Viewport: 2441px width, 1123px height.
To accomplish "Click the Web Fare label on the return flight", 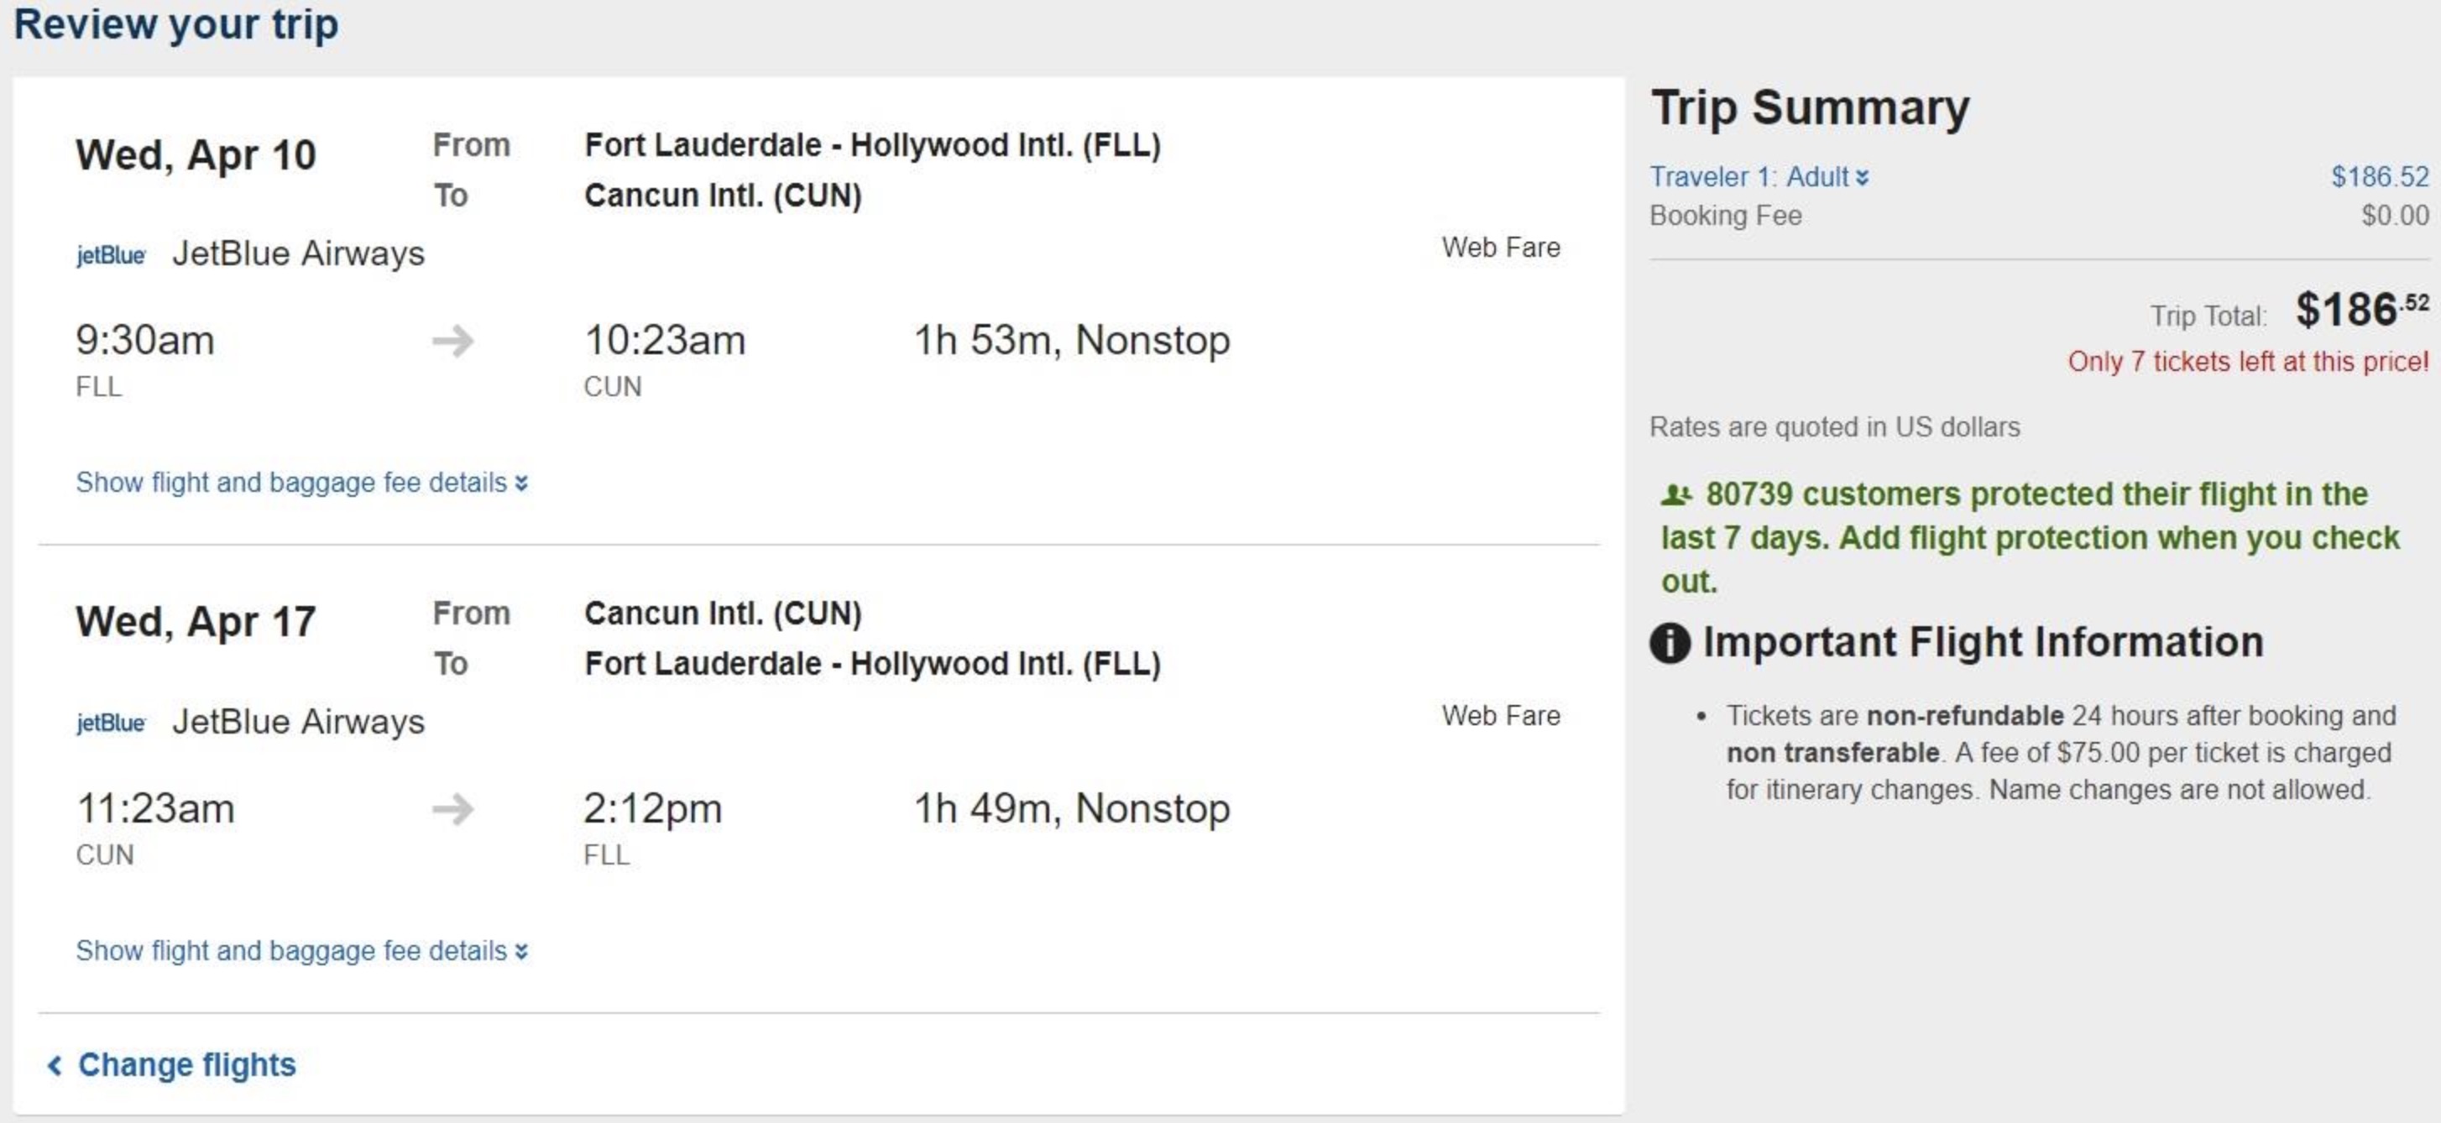I will click(x=1500, y=715).
